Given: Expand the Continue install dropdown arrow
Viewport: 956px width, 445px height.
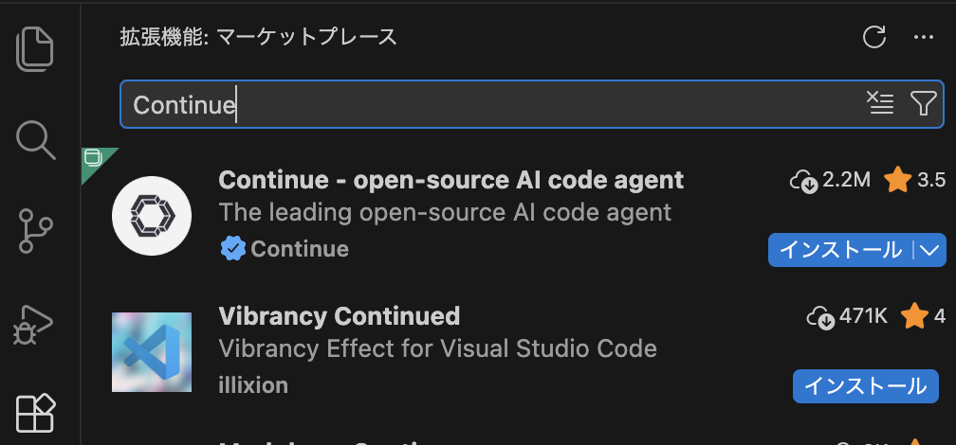Looking at the screenshot, I should pyautogui.click(x=929, y=250).
